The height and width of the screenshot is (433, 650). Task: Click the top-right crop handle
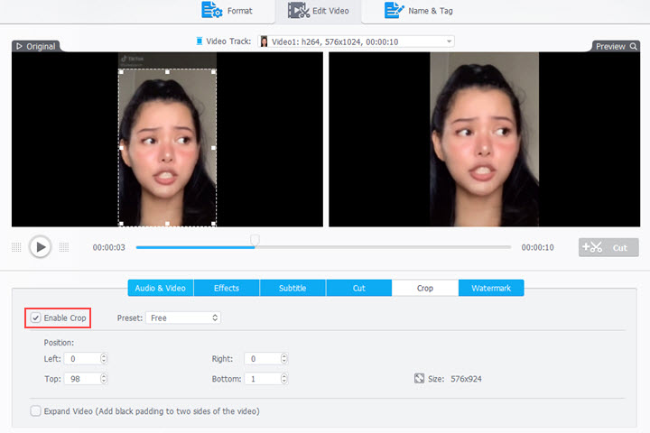click(213, 72)
